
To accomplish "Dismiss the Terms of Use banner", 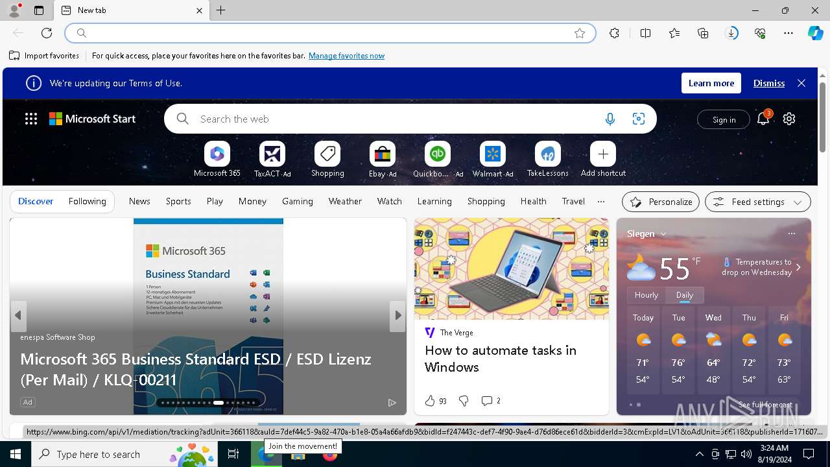I will pos(769,83).
